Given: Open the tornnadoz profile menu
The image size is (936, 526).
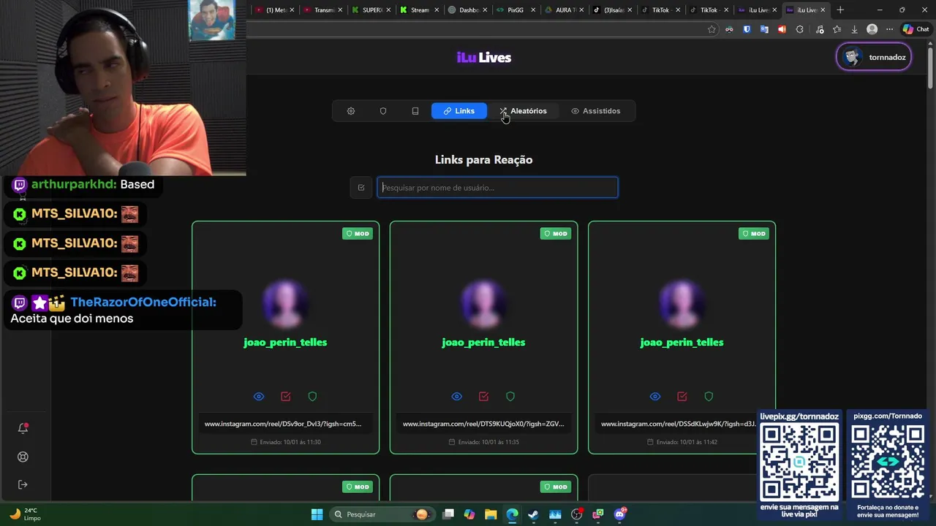Looking at the screenshot, I should point(874,57).
